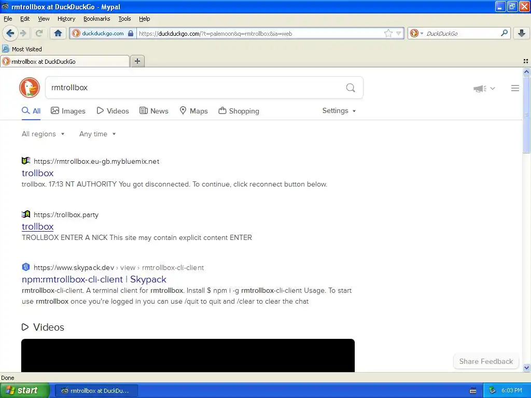Click the trollbox.party result description text
This screenshot has height=398, width=531.
pyautogui.click(x=137, y=237)
